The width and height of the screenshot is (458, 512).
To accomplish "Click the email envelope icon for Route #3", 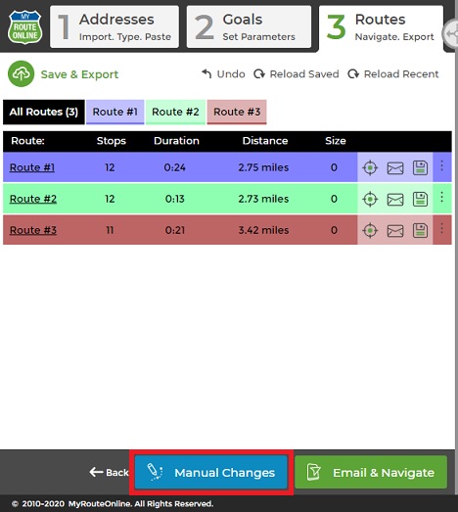I will [395, 231].
